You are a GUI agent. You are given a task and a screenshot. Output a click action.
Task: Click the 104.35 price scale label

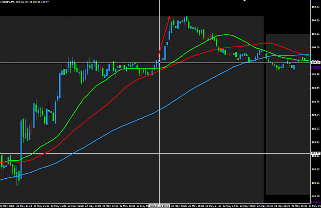315,20
